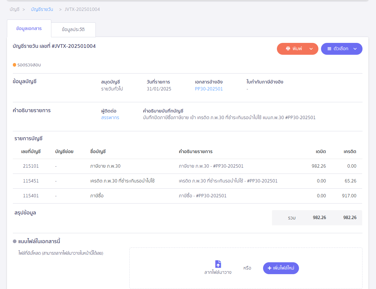This screenshot has width=376, height=289.
Task: Open account number 215101
Action: point(31,166)
